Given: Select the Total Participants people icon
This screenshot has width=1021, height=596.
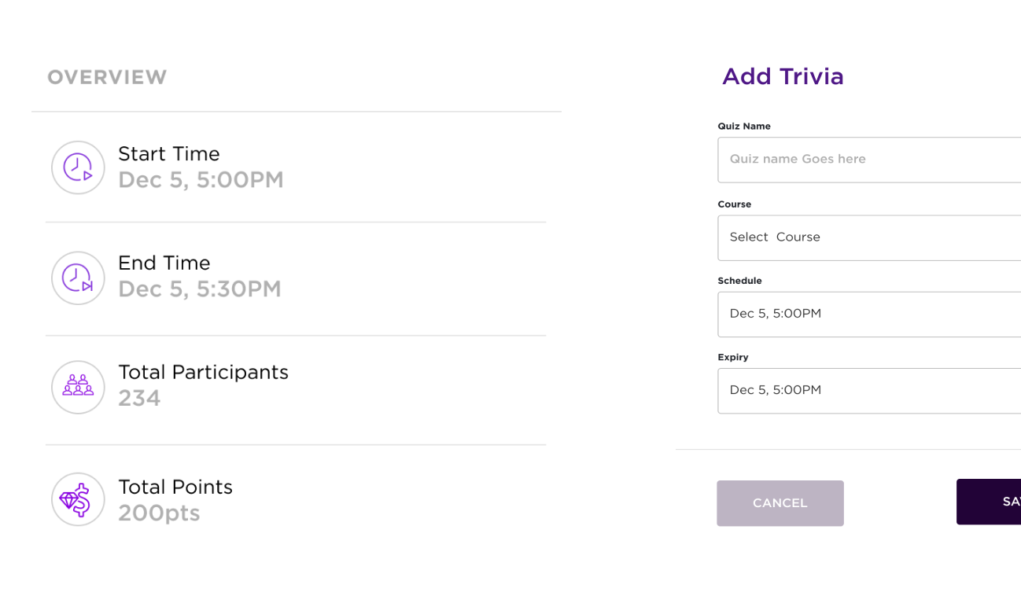Looking at the screenshot, I should click(78, 387).
